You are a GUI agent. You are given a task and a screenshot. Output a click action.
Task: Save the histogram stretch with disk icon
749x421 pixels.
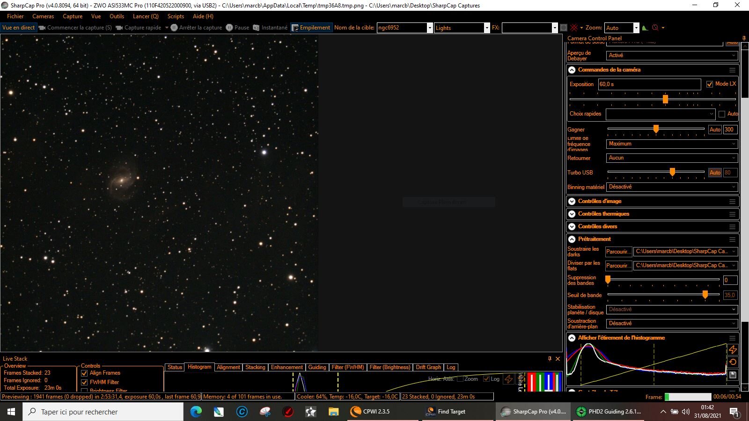click(733, 375)
